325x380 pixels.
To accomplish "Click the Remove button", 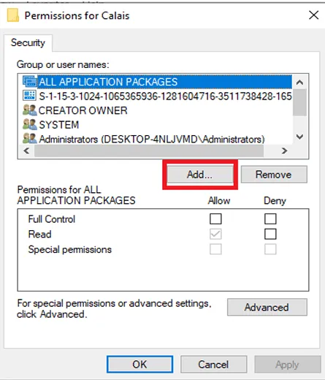I will tap(274, 175).
